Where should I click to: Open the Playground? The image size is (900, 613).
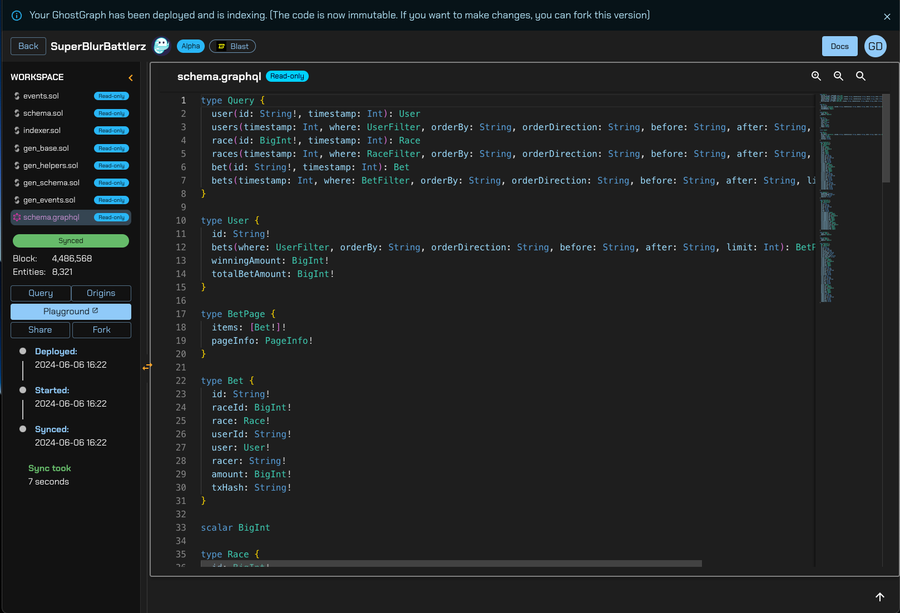tap(71, 312)
